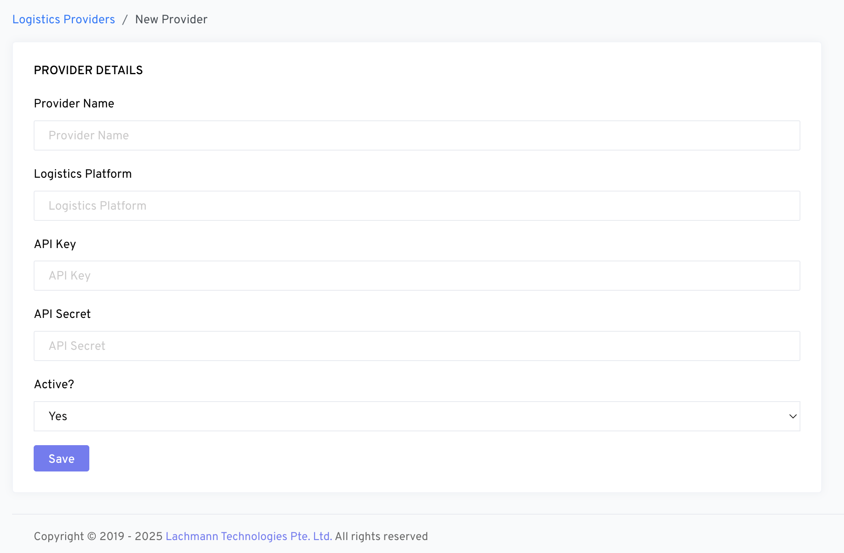Click the API Key field label
The image size is (844, 553).
pos(55,244)
